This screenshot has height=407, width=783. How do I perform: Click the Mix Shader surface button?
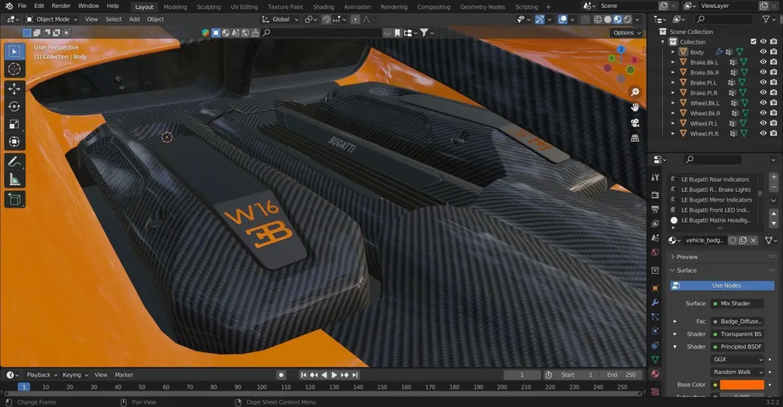coord(738,304)
